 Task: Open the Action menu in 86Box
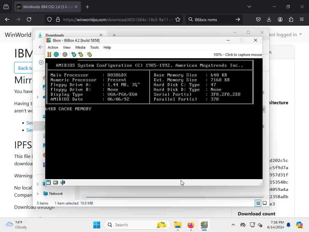tap(53, 47)
